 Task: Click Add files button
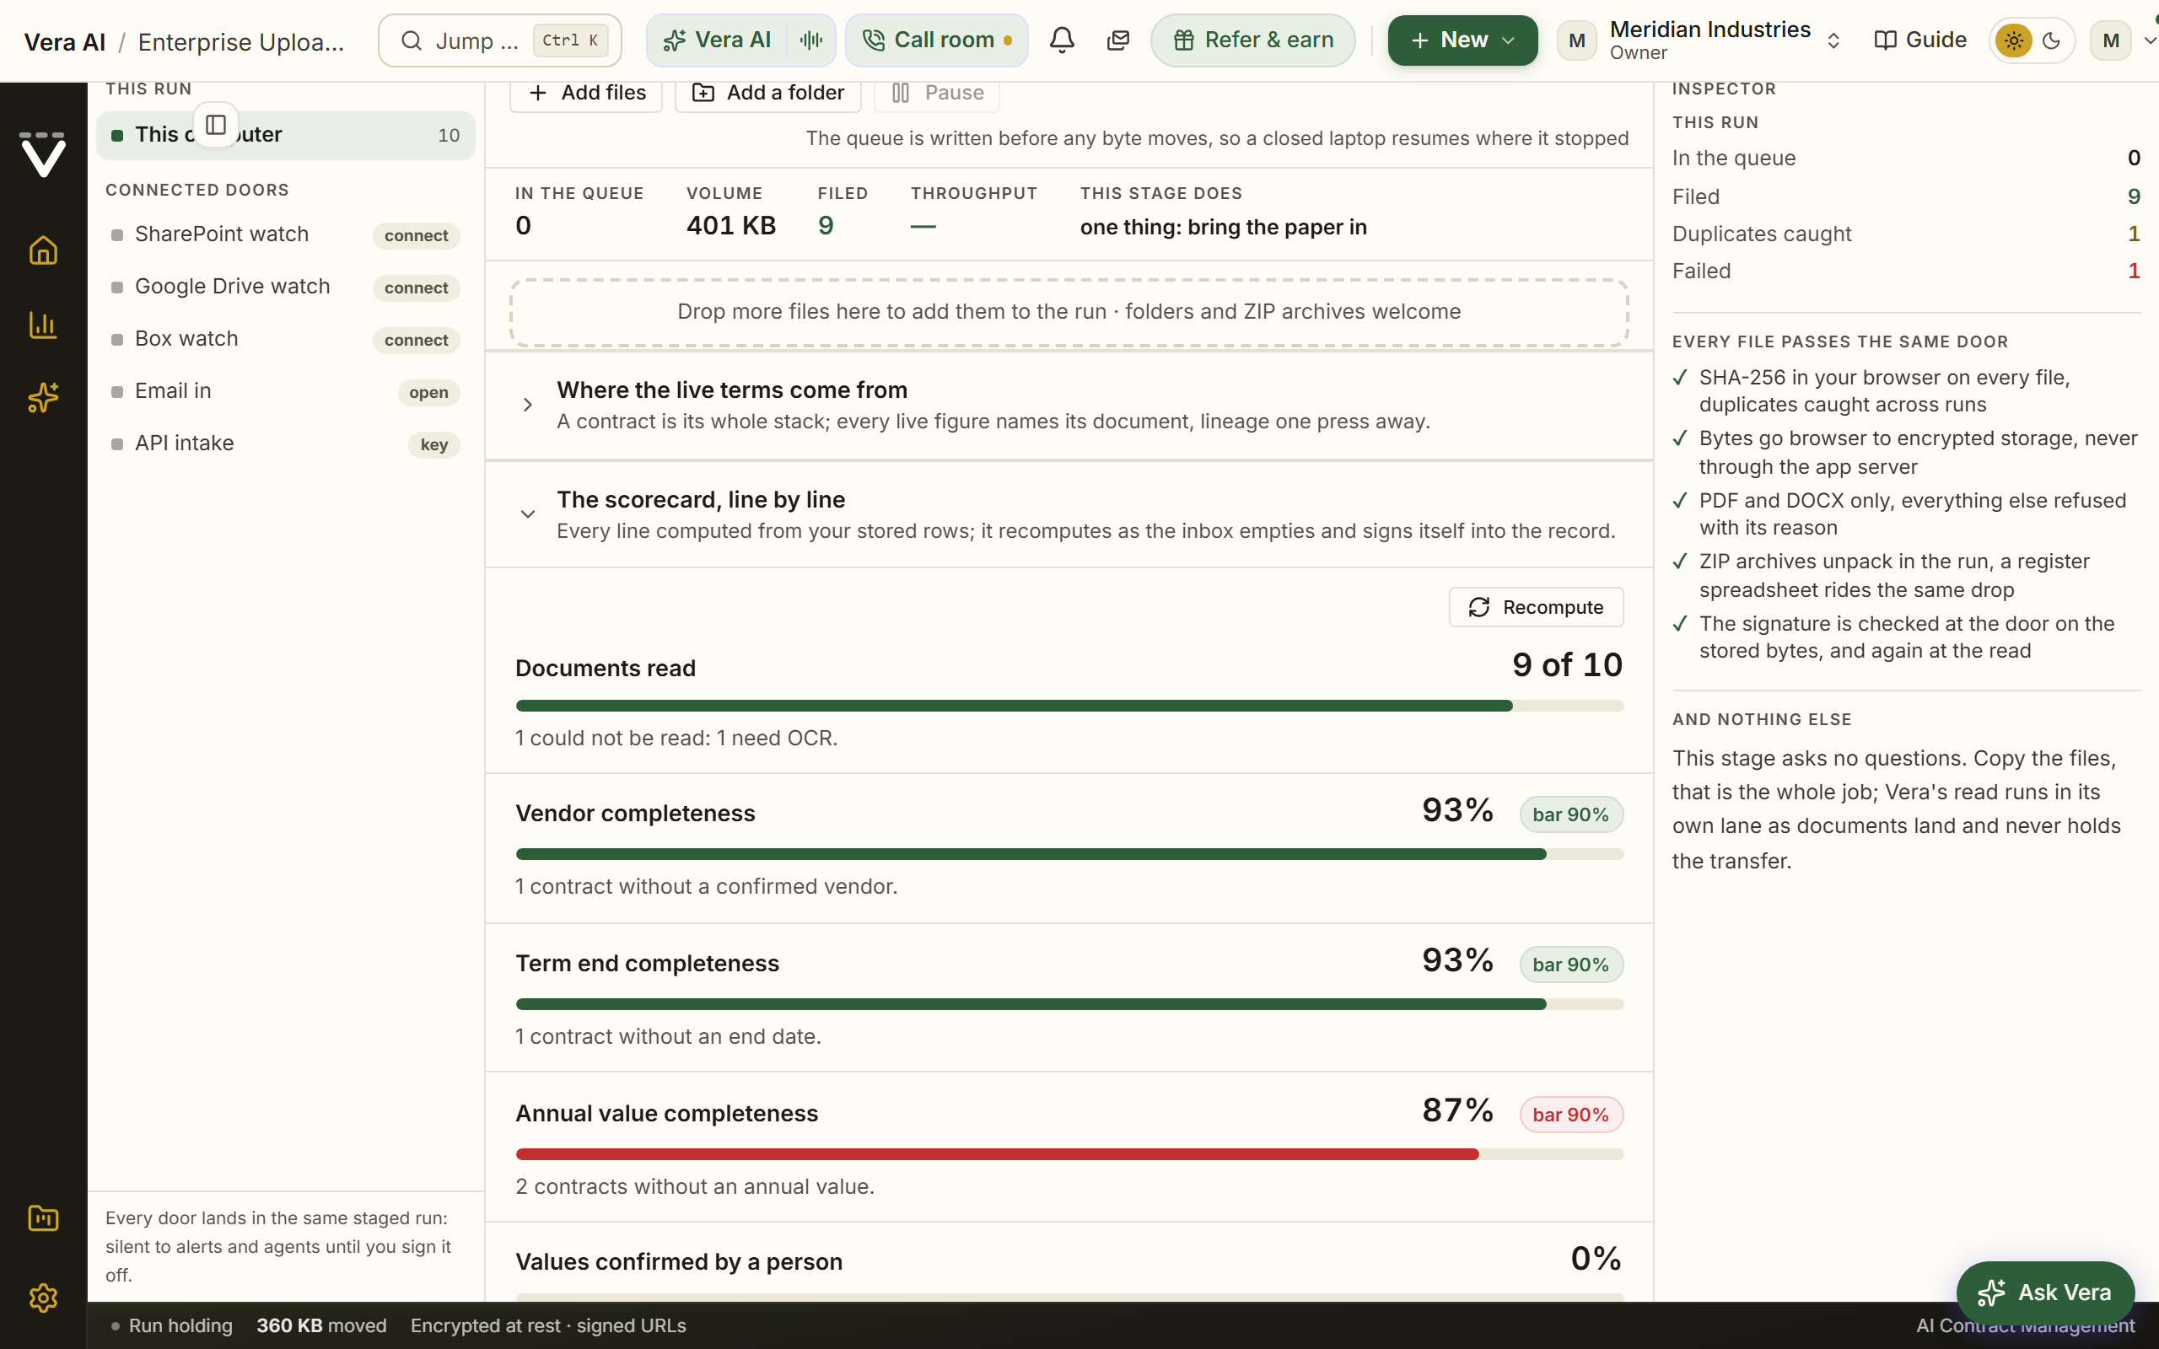coord(586,93)
